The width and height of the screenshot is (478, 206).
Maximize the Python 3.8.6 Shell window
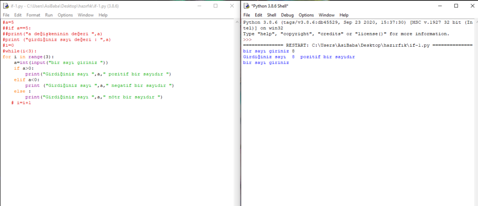[x=456, y=6]
